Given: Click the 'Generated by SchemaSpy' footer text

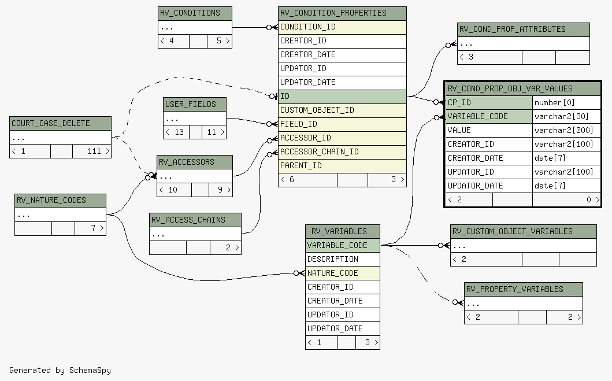Looking at the screenshot, I should pos(60,370).
